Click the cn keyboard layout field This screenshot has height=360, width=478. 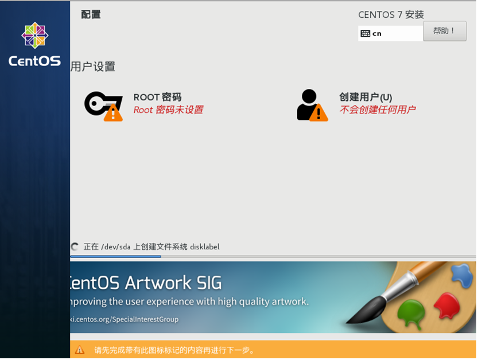pos(391,33)
